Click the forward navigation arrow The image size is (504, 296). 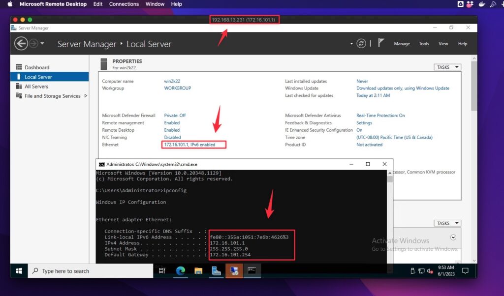point(34,43)
